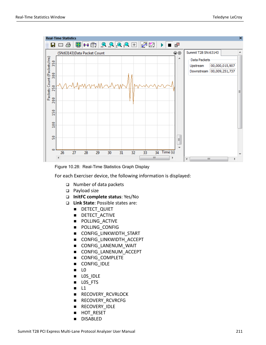The width and height of the screenshot is (266, 345).
Task: Select the Summit T28 SN:63143 tab
Action: click(203, 52)
